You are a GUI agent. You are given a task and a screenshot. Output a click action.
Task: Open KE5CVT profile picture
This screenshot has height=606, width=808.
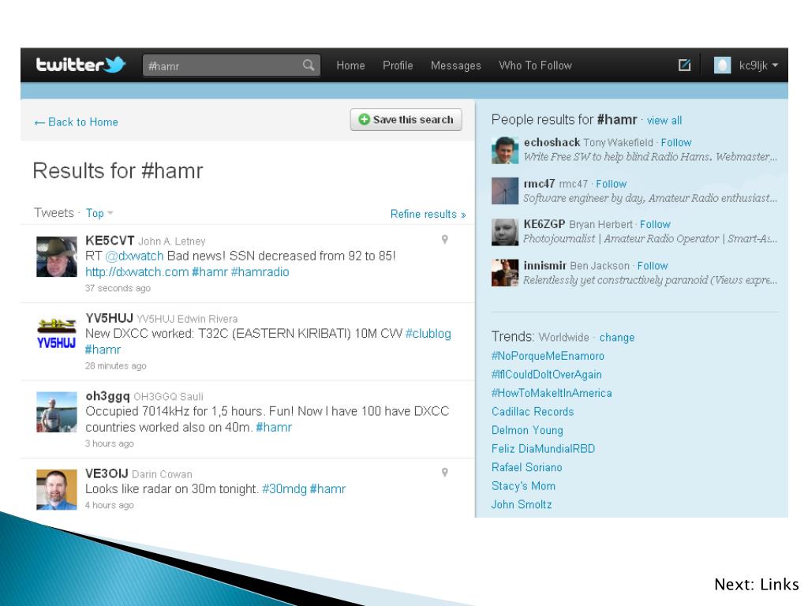point(57,256)
